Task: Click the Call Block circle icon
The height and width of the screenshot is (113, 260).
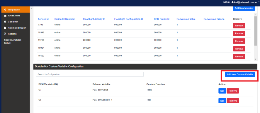Action: click(5, 22)
